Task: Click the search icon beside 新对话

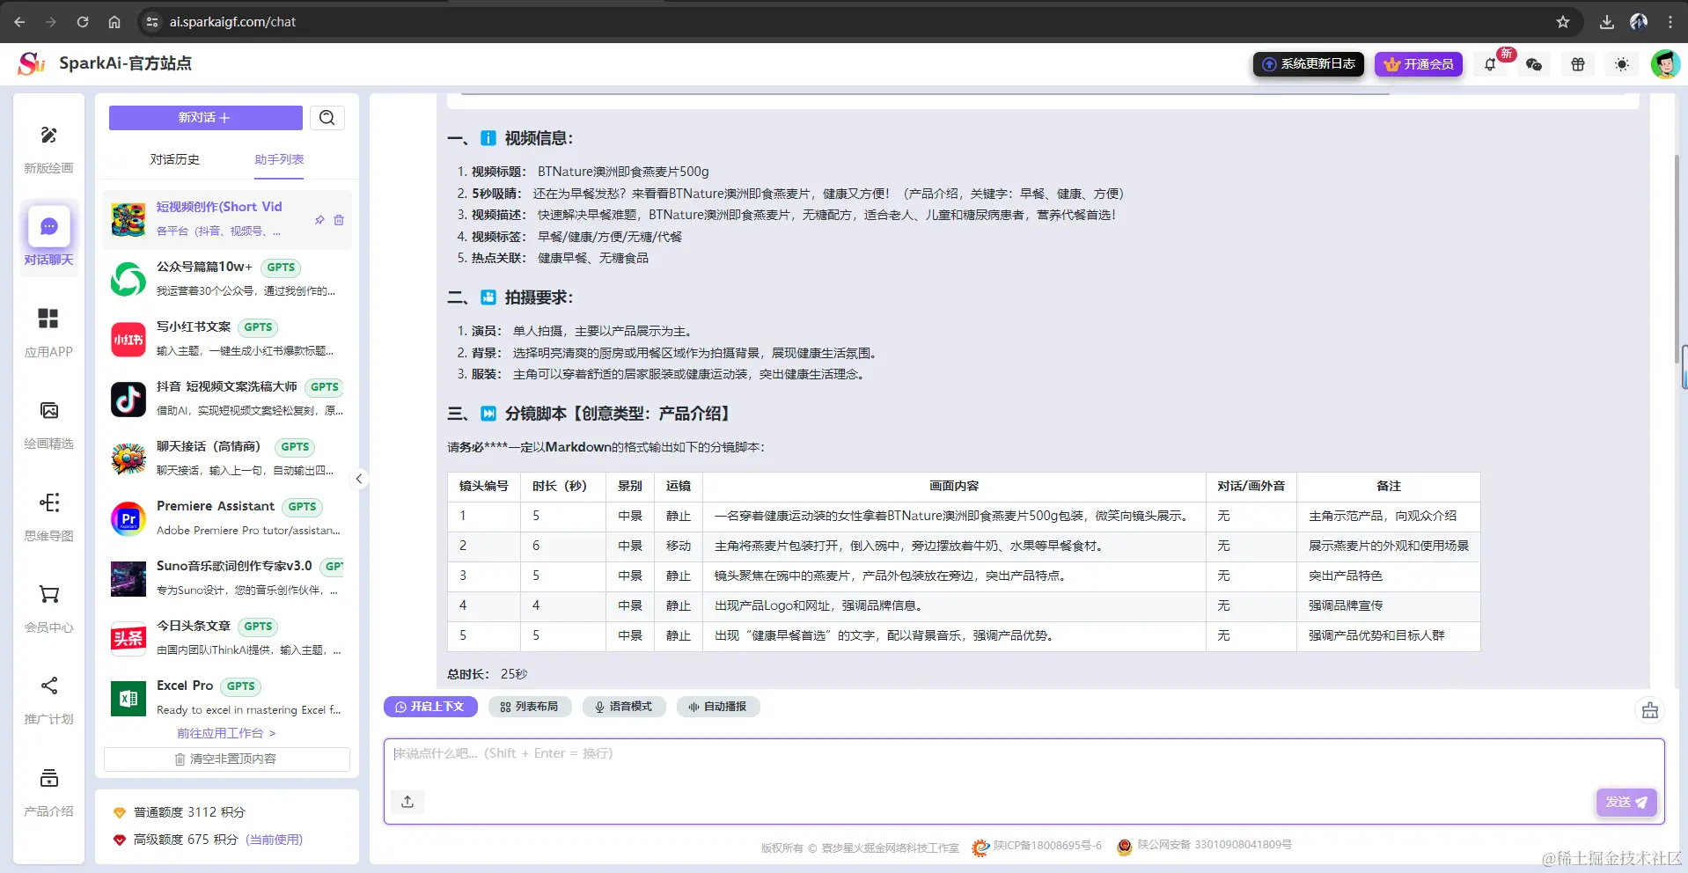Action: coord(327,117)
